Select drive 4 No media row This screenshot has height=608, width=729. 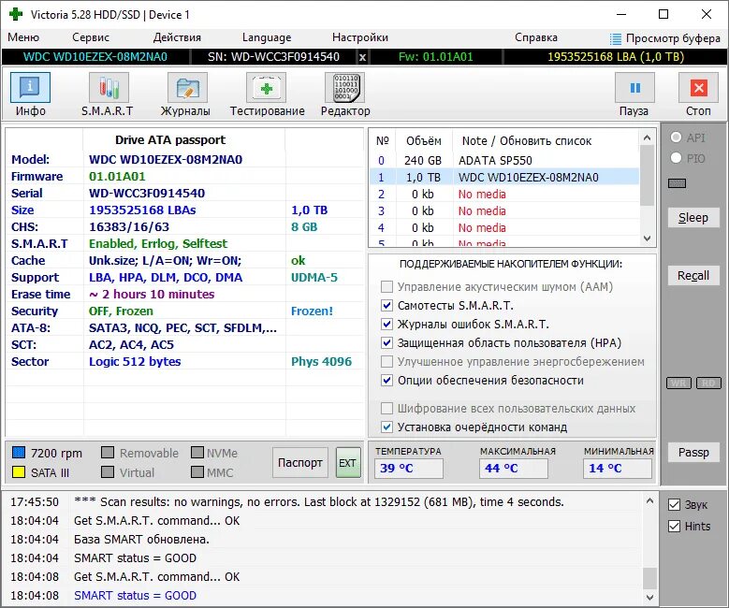point(504,227)
